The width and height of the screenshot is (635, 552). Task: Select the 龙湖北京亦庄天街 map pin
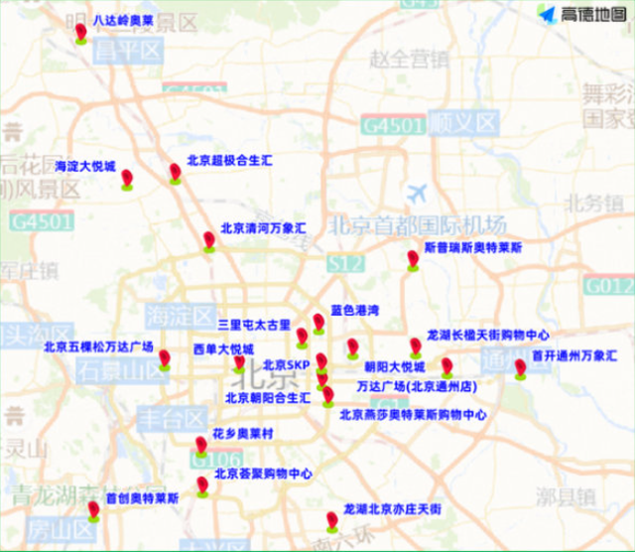point(331,521)
